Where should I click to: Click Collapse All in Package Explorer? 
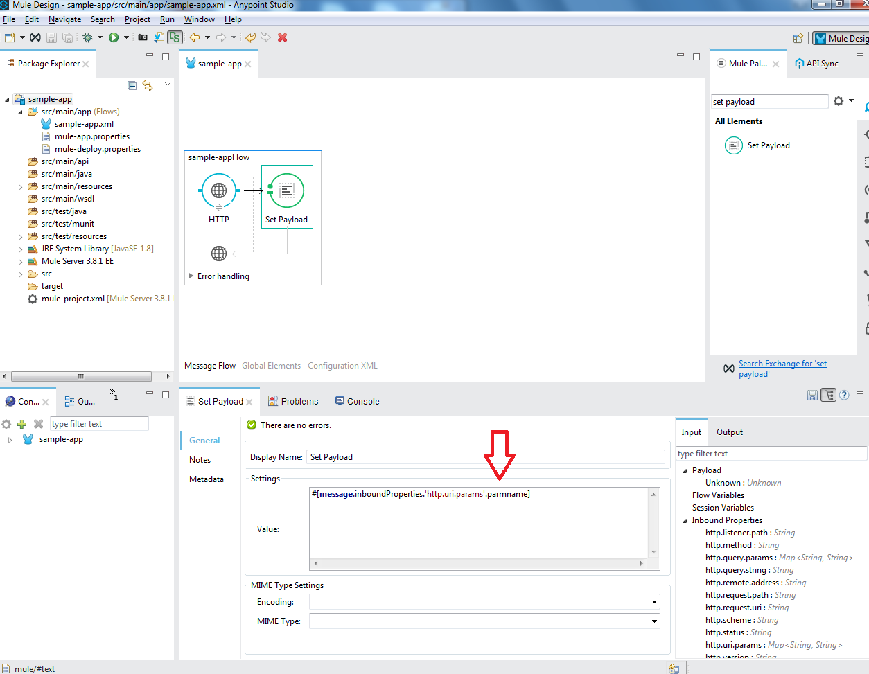pyautogui.click(x=132, y=85)
